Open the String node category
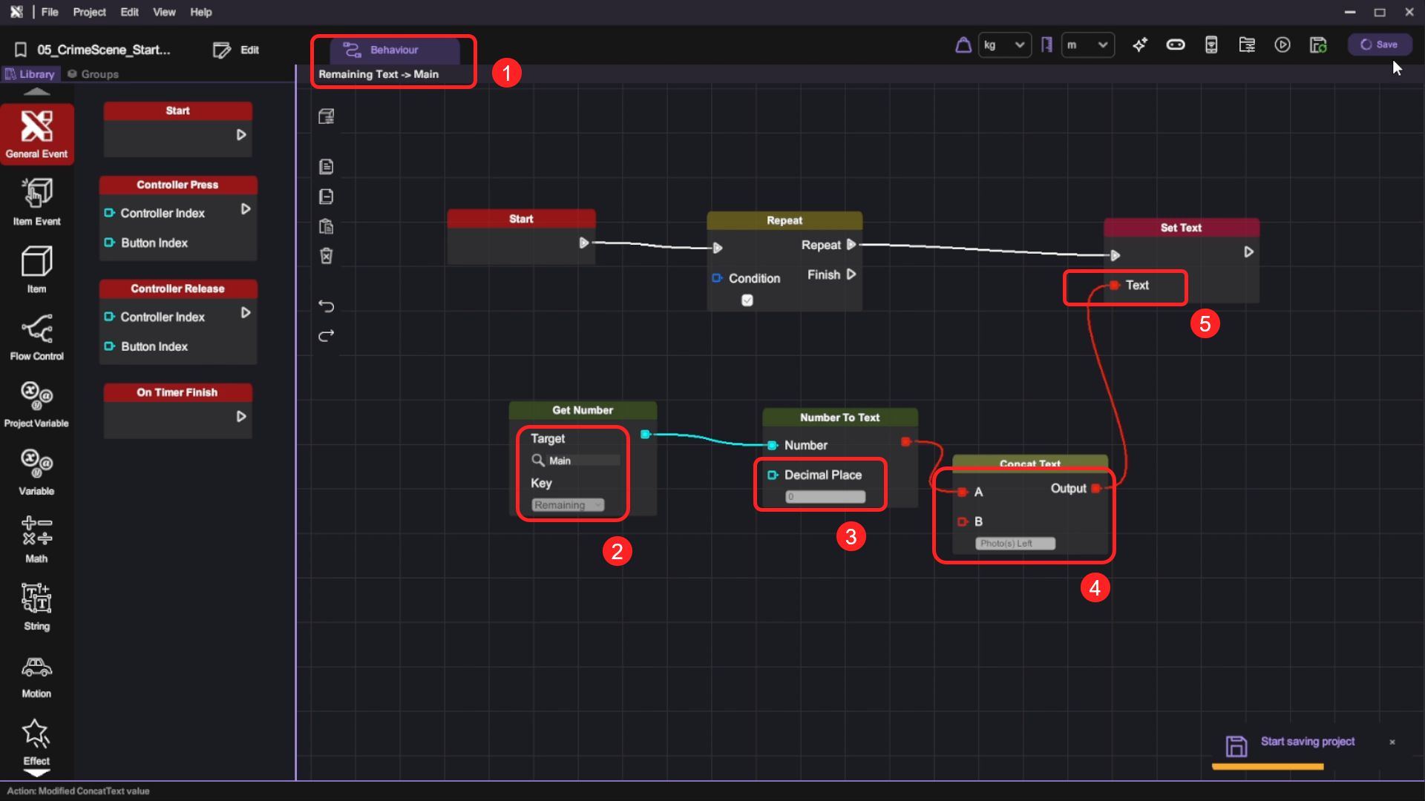The width and height of the screenshot is (1425, 801). (x=36, y=606)
